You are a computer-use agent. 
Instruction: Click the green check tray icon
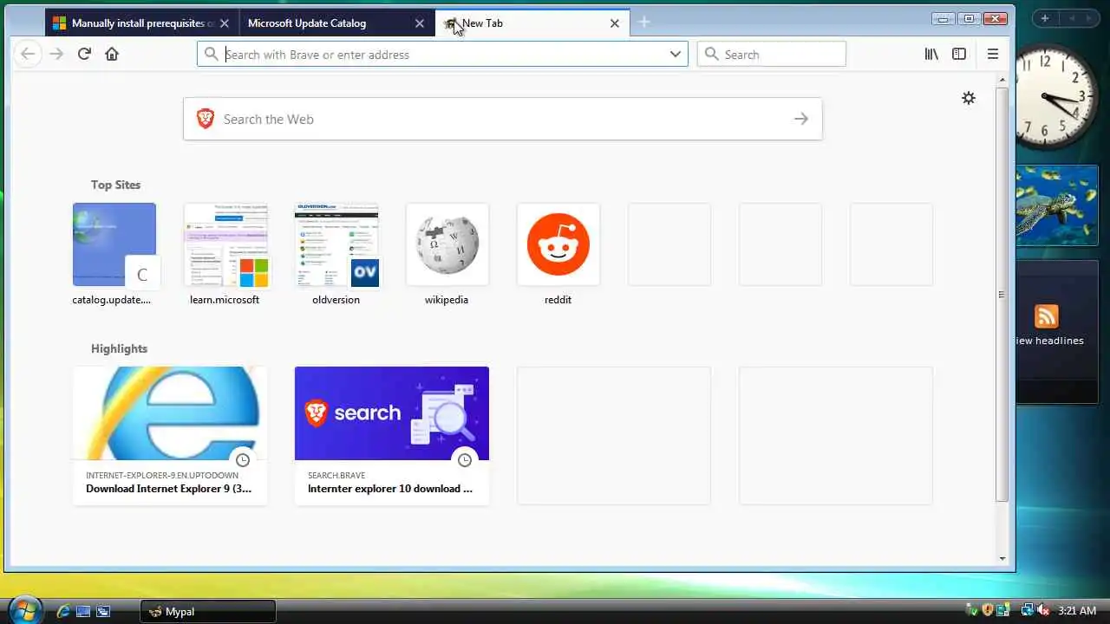[972, 611]
